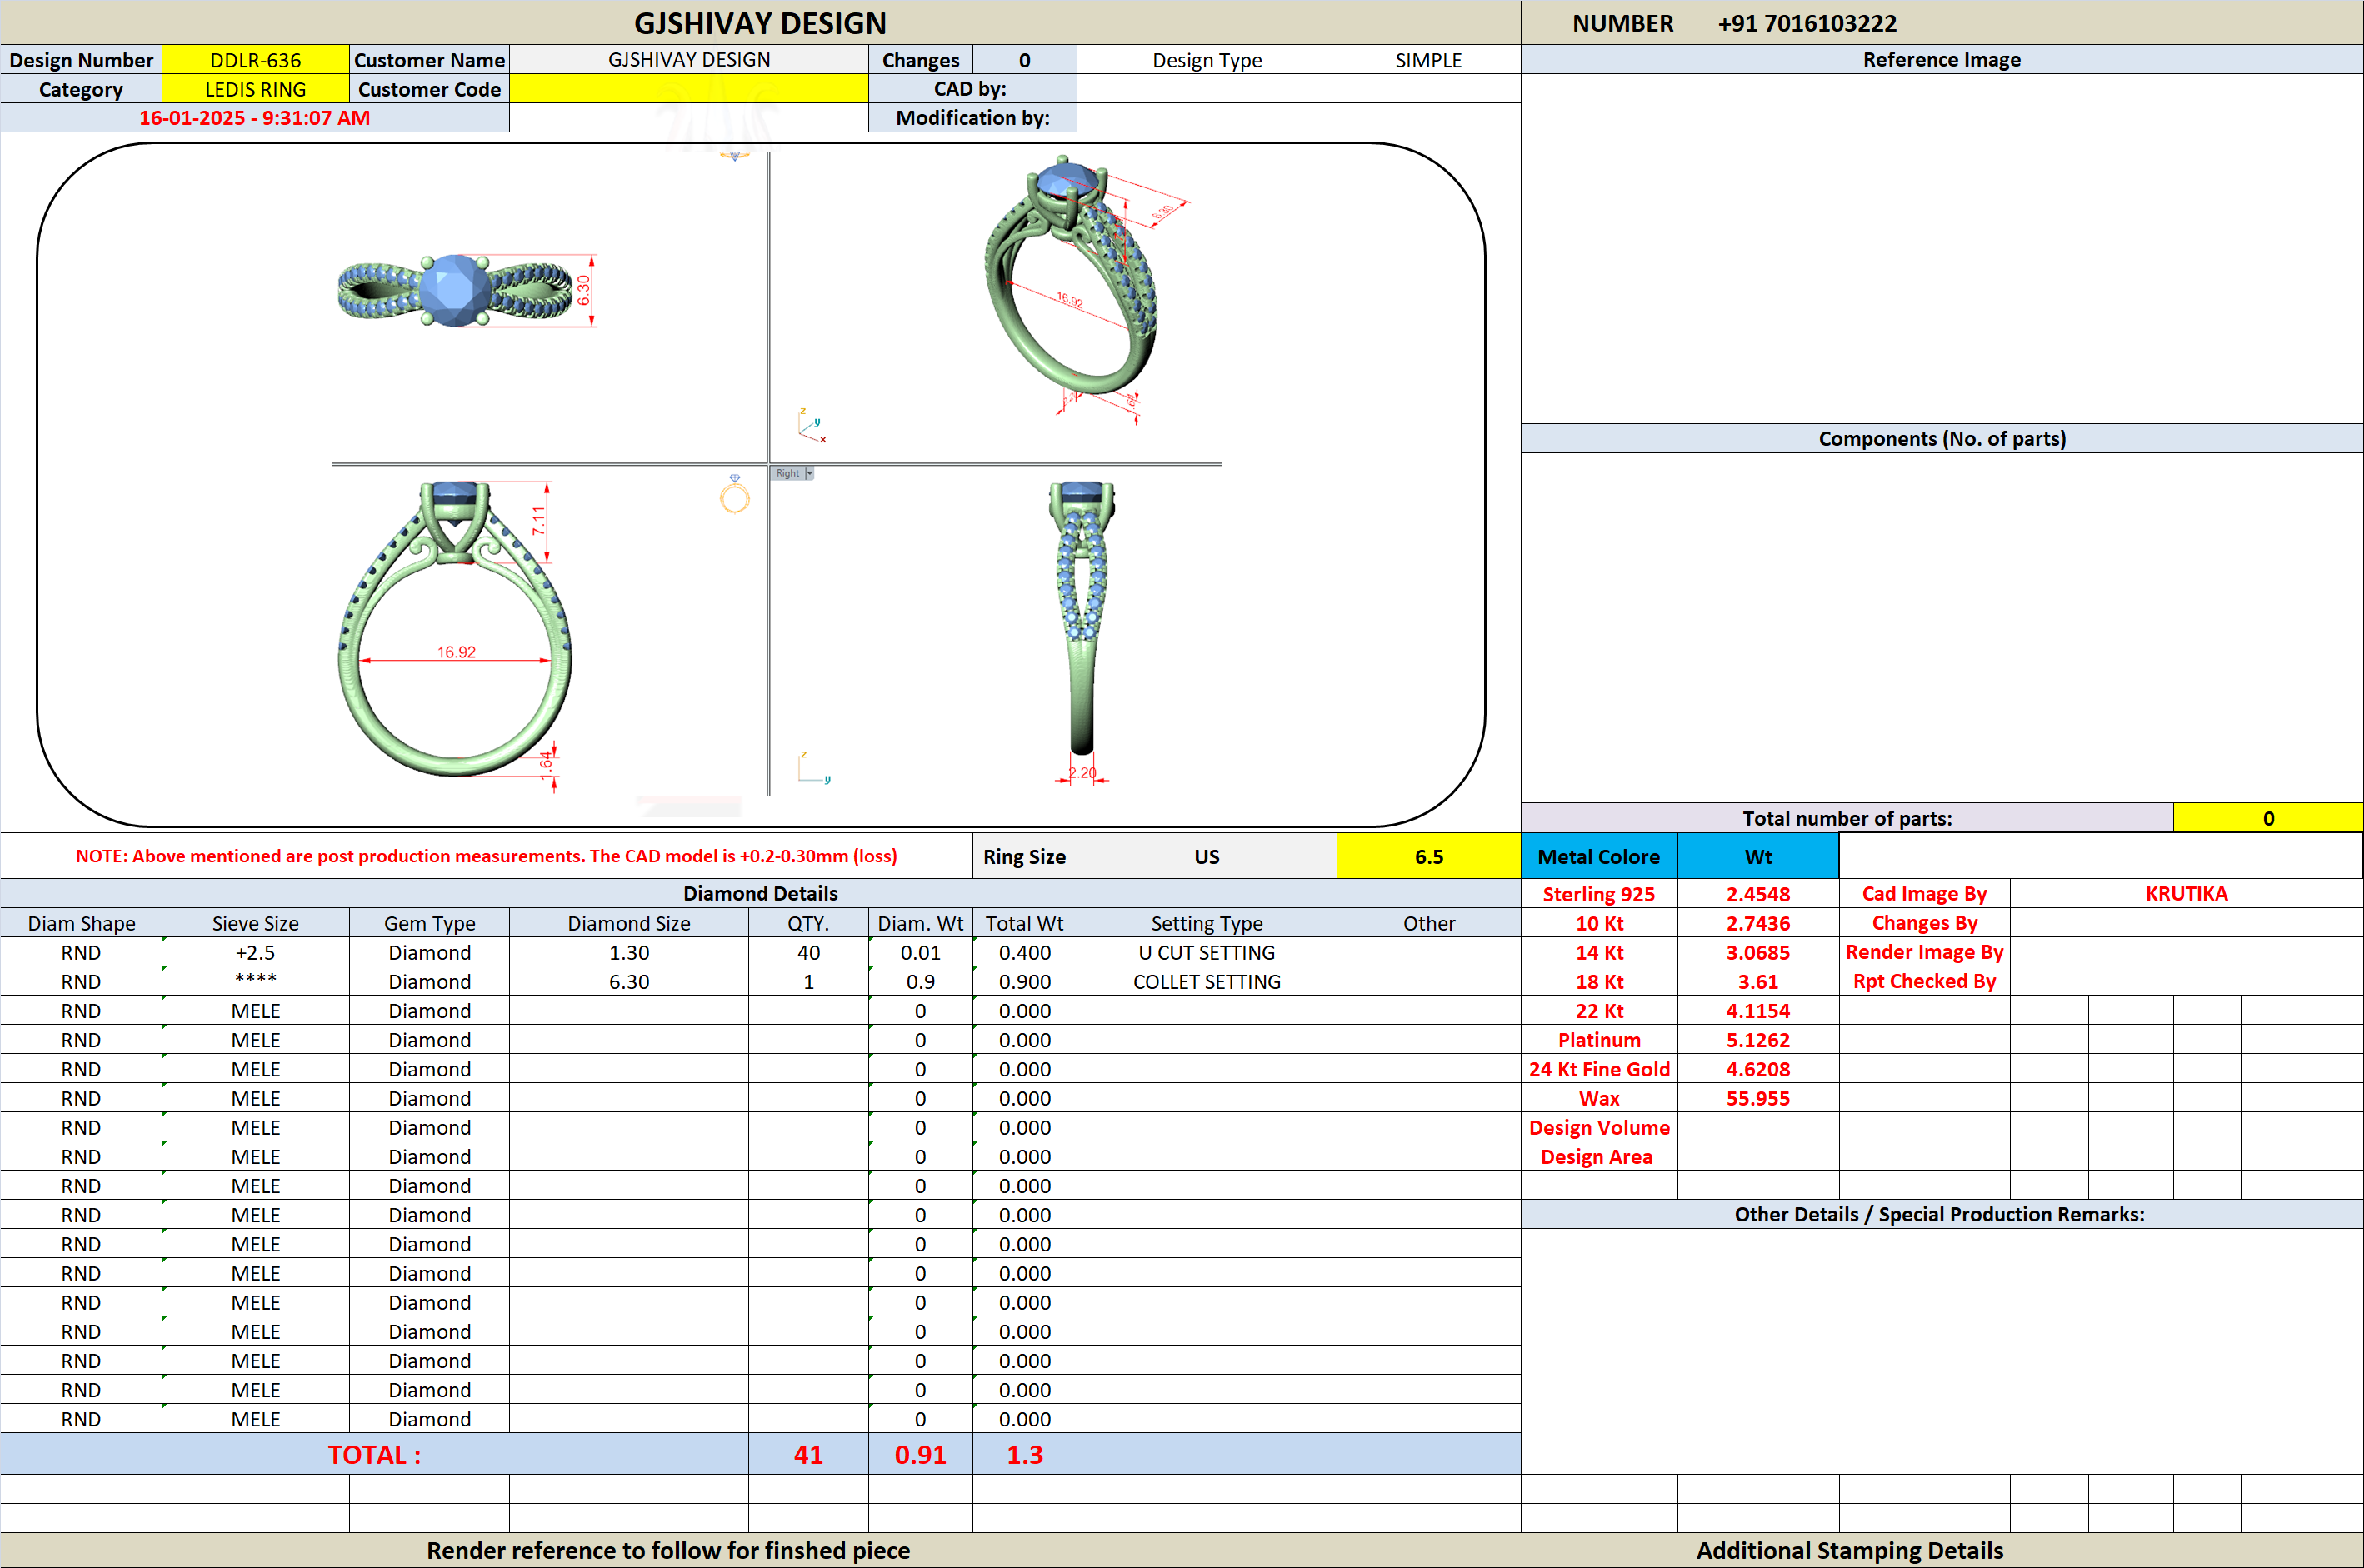2364x1568 pixels.
Task: Click the ZY axis indicator in right view
Action: [x=813, y=768]
